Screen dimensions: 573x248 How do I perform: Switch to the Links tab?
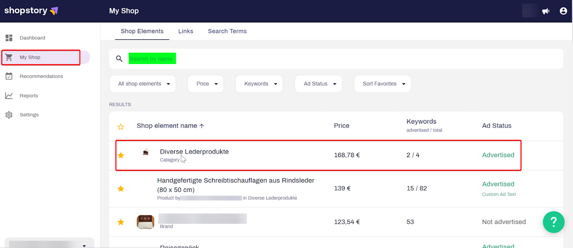coord(186,31)
